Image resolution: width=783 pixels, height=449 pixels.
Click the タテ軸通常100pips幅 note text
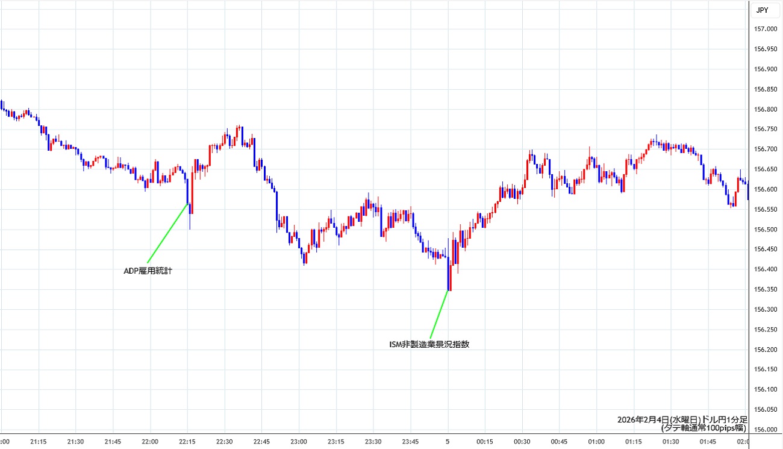coord(703,428)
